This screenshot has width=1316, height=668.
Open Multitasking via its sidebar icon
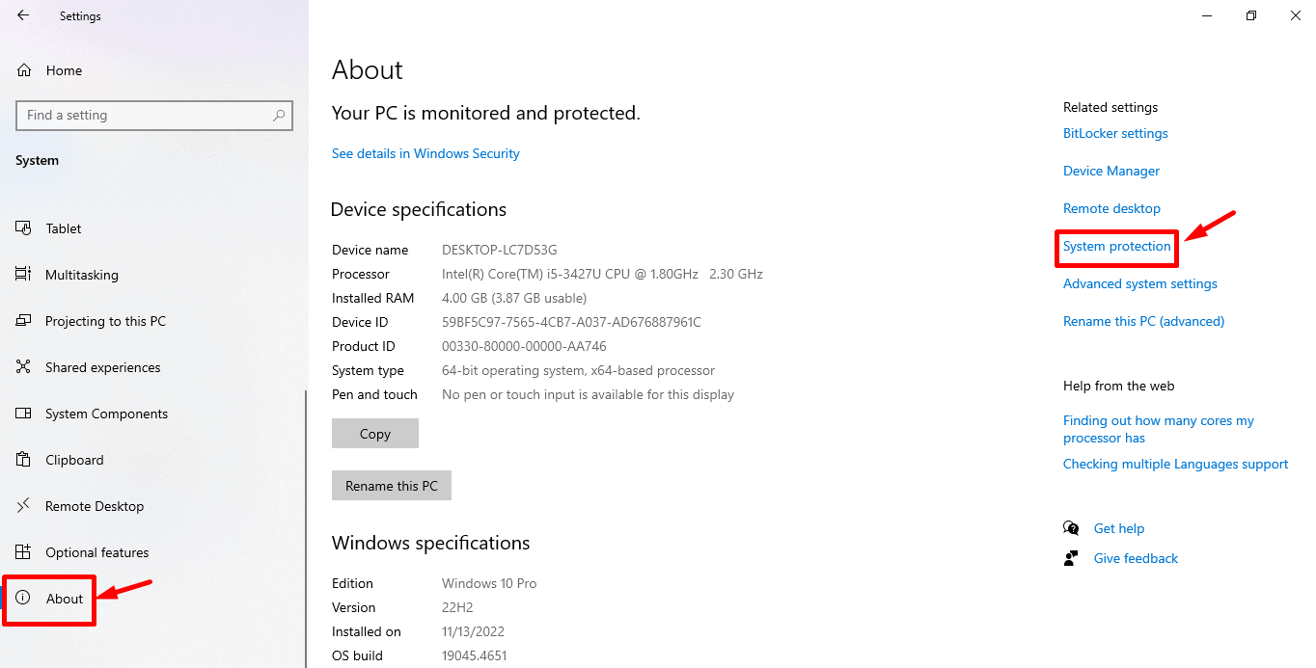24,275
